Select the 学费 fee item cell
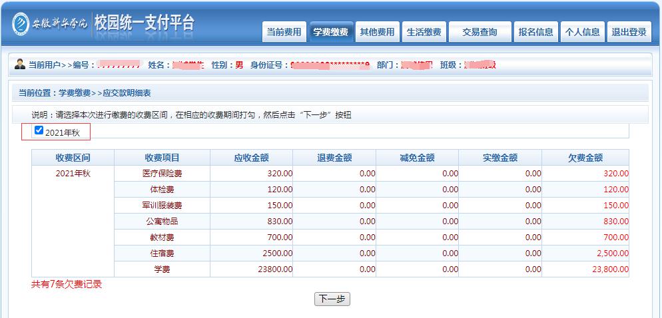This screenshot has height=318, width=662. click(x=162, y=269)
